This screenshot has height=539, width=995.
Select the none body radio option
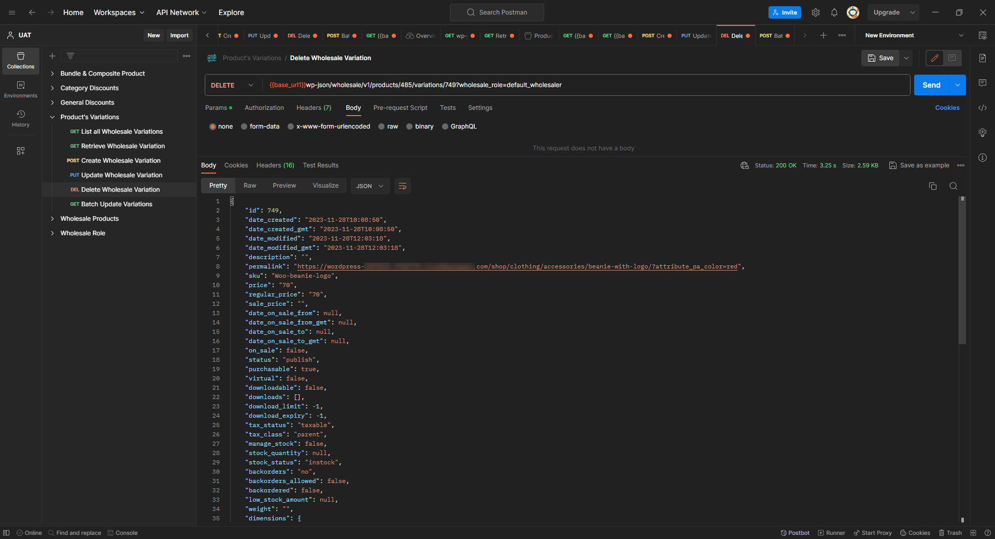(x=212, y=126)
